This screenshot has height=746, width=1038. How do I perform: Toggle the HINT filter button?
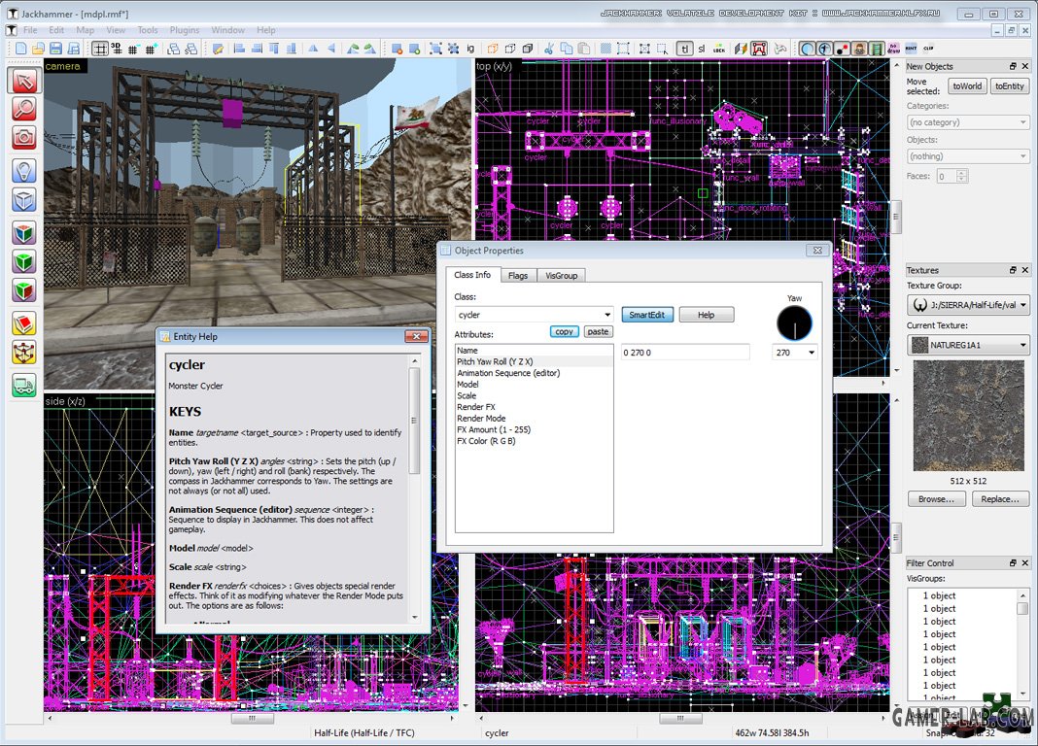coord(911,49)
